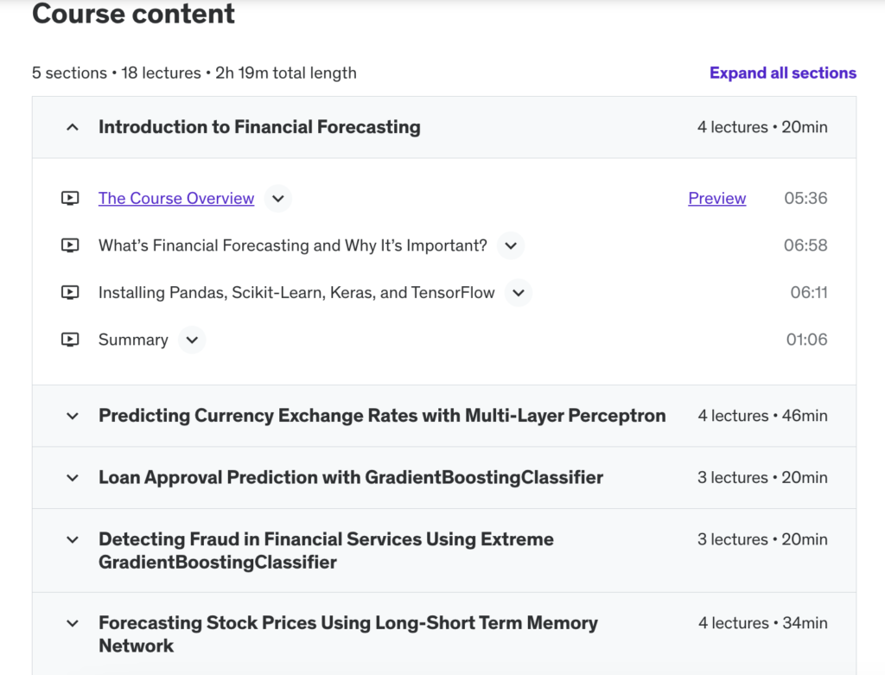This screenshot has width=885, height=675.
Task: Open The Course Overview lecture link
Action: tap(176, 198)
